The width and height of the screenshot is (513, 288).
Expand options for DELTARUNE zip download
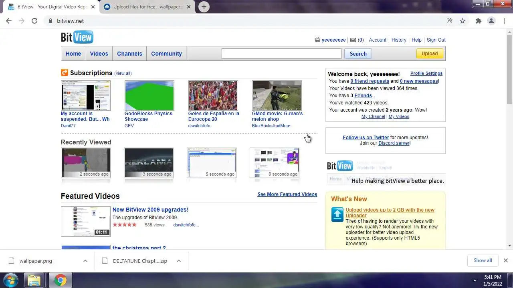[x=179, y=261]
